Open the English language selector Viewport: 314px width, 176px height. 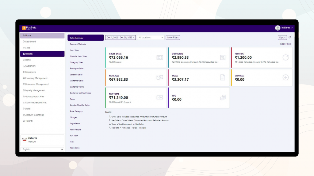click(x=42, y=149)
